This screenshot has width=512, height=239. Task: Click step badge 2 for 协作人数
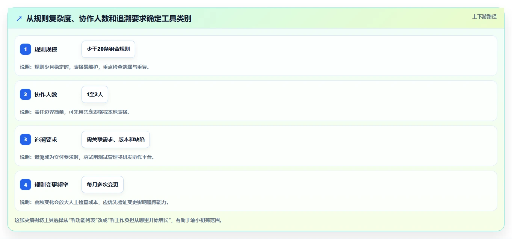point(26,94)
